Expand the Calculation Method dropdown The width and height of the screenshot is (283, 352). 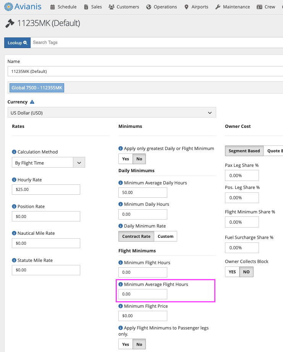pos(79,163)
